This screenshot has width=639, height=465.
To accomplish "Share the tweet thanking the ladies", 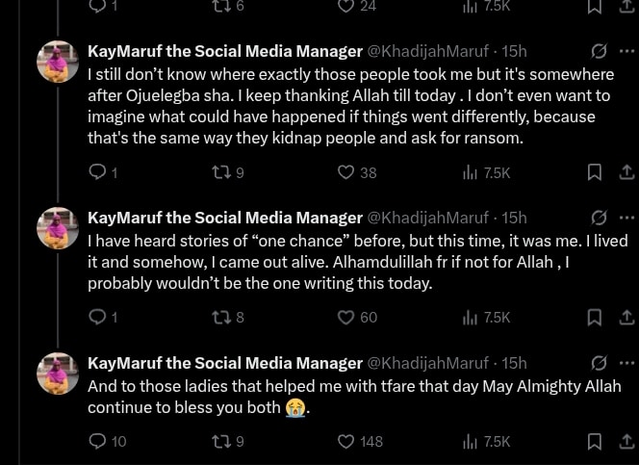I will (x=626, y=441).
